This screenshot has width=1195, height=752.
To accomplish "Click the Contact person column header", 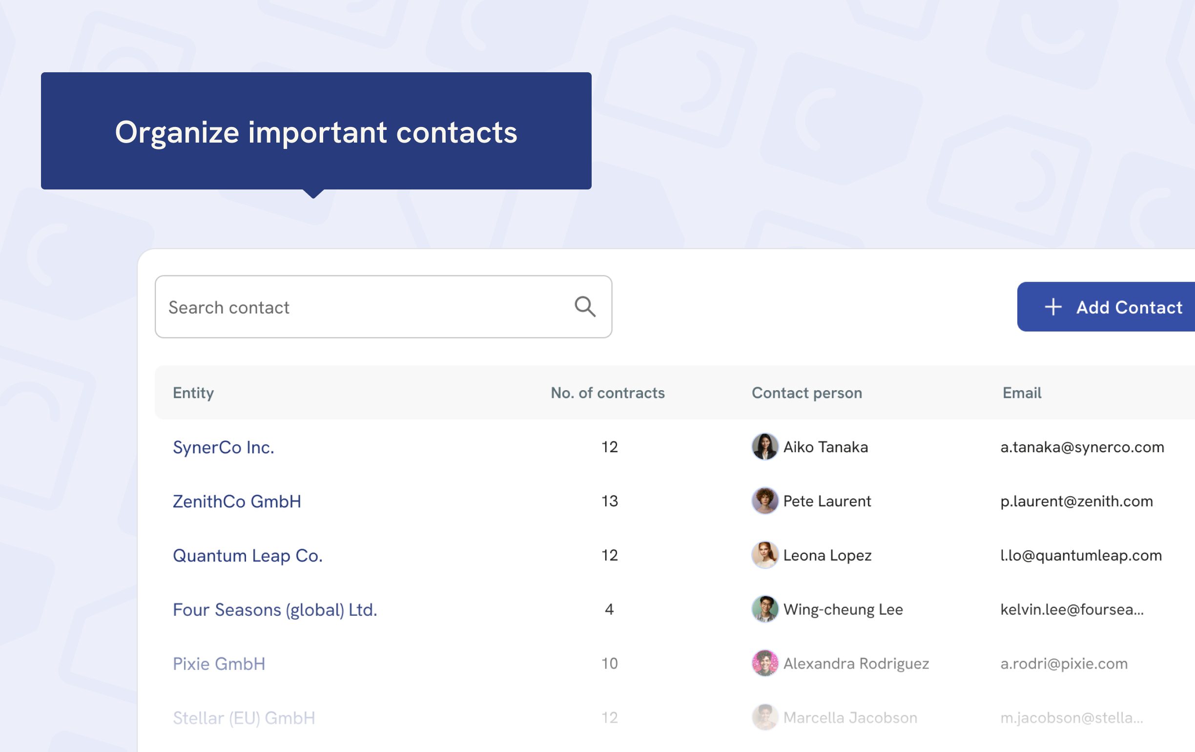I will click(x=806, y=393).
